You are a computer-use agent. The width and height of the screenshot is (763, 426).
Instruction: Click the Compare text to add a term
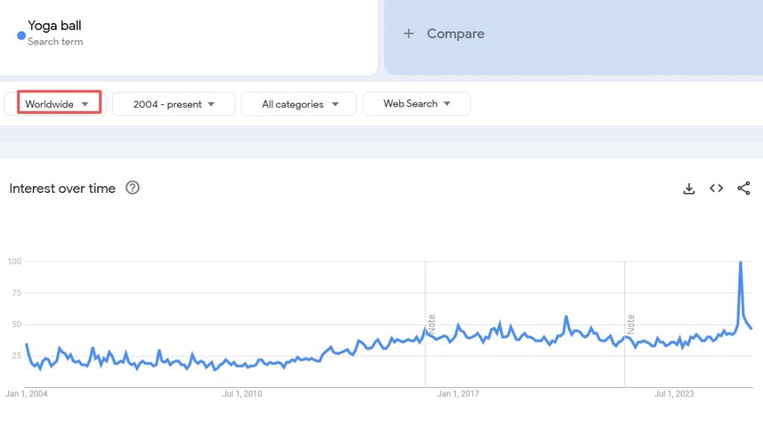(455, 34)
